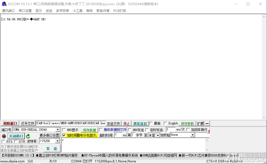Click the 清除窗口 button
This screenshot has width=267, height=164.
pos(10,123)
